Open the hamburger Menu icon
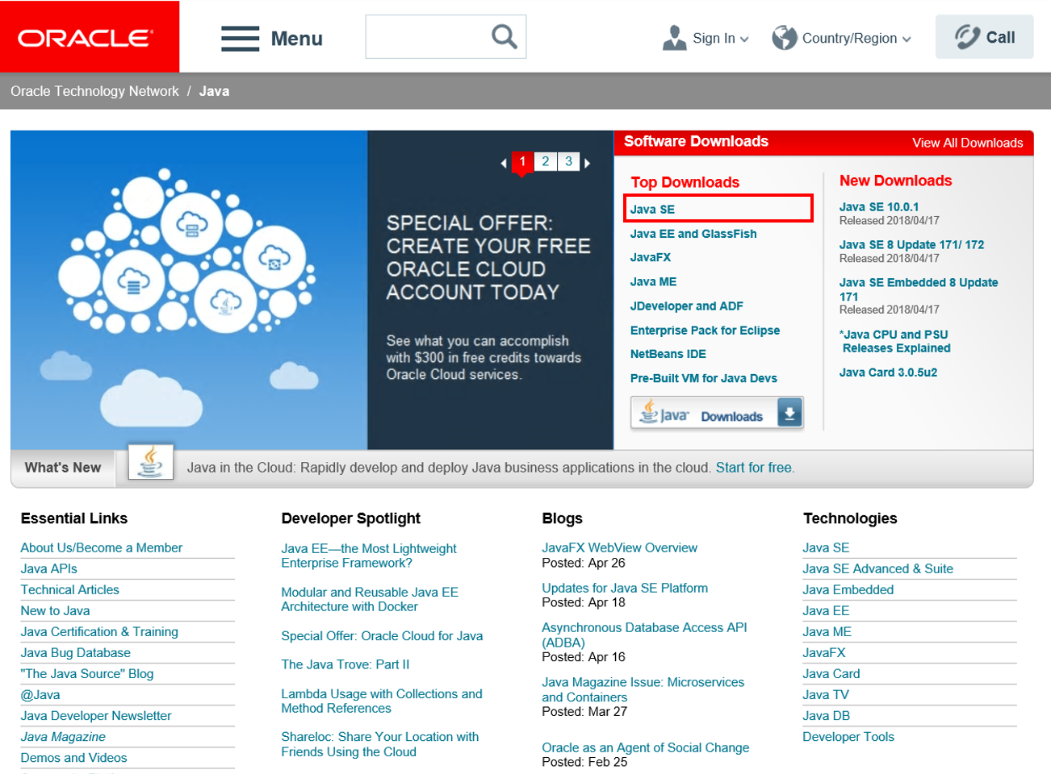This screenshot has height=774, width=1051. pyautogui.click(x=240, y=38)
